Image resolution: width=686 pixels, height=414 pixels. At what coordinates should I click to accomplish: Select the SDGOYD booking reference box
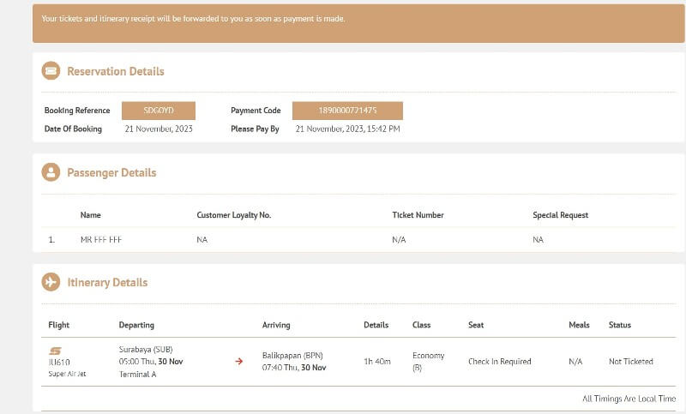pyautogui.click(x=159, y=111)
